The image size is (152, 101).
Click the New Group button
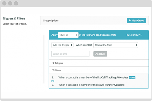click(136, 21)
